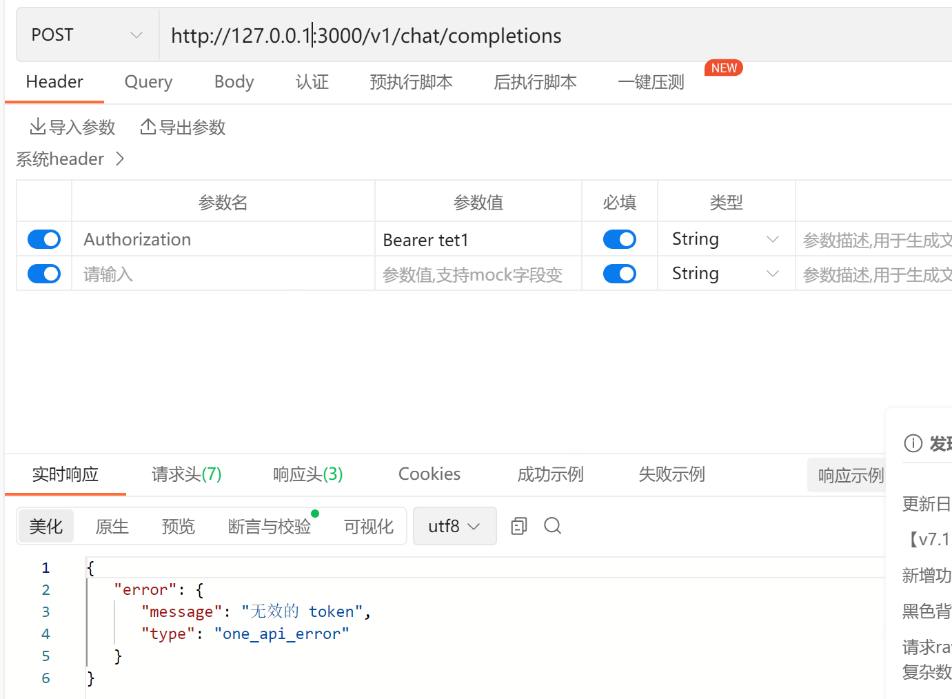
Task: Switch to the 一键压测 tab
Action: click(650, 81)
